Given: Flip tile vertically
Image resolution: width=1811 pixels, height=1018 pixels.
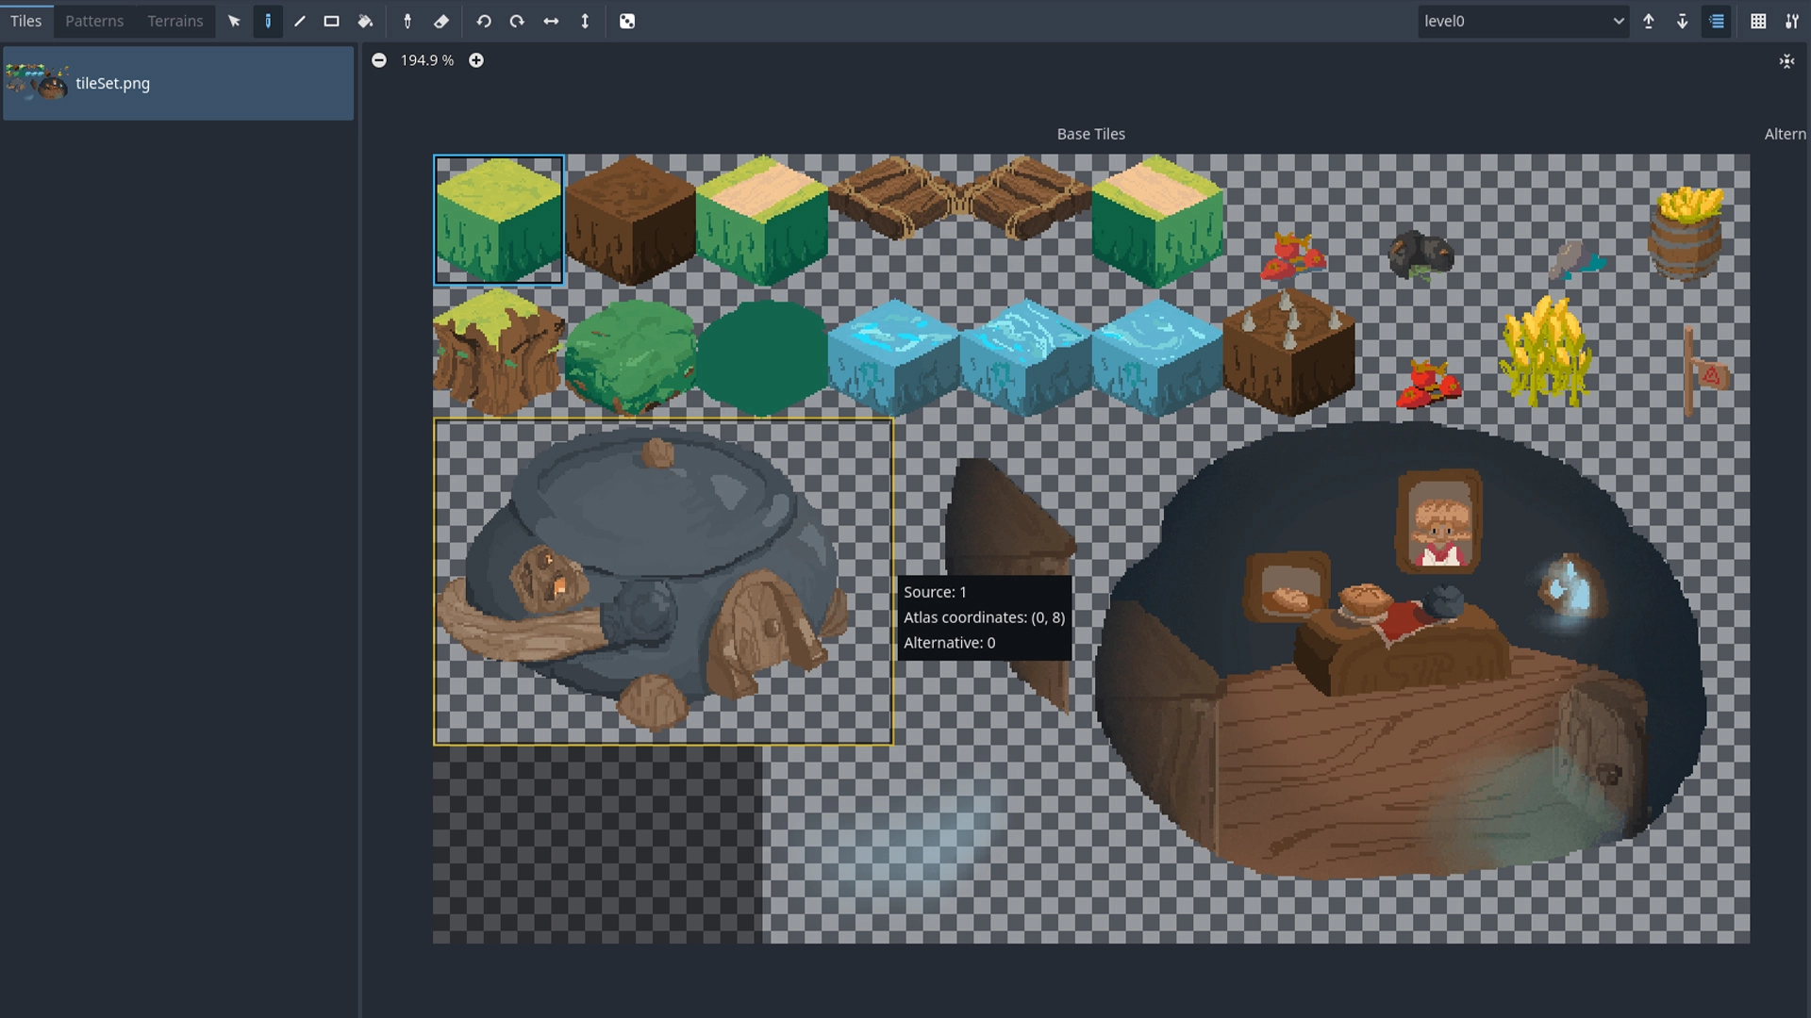Looking at the screenshot, I should pyautogui.click(x=585, y=21).
